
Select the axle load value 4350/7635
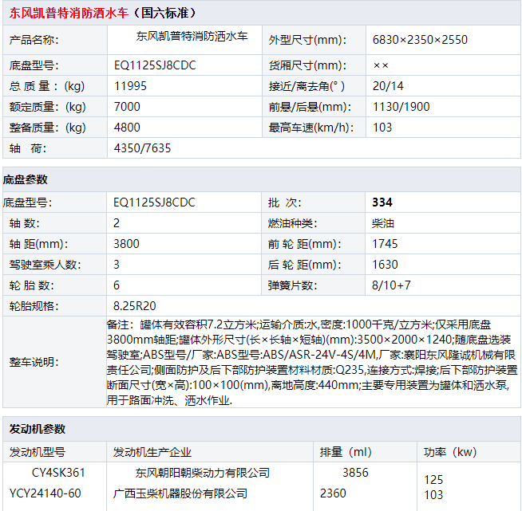click(x=142, y=148)
